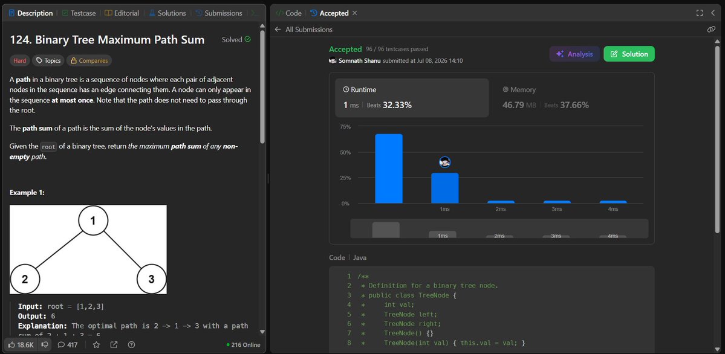Switch to the Code tab
725x354 pixels.
tap(288, 13)
